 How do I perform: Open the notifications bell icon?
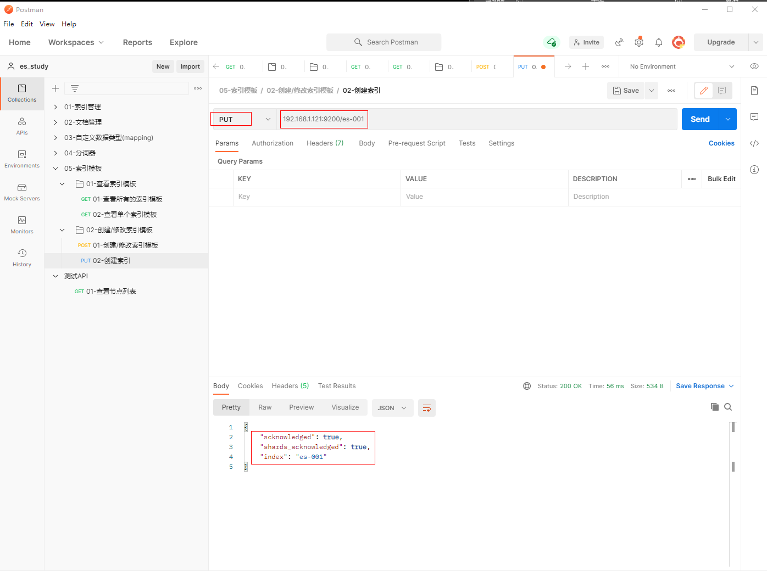coord(659,42)
